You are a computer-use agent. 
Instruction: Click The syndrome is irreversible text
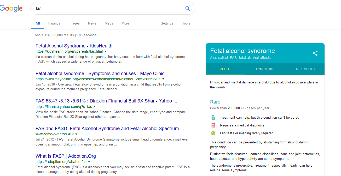261,168
